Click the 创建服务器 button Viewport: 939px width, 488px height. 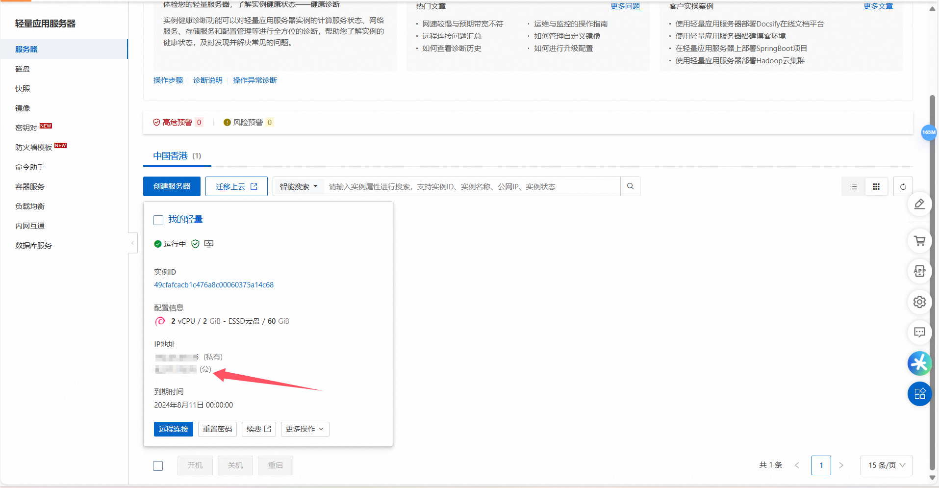[x=172, y=186]
